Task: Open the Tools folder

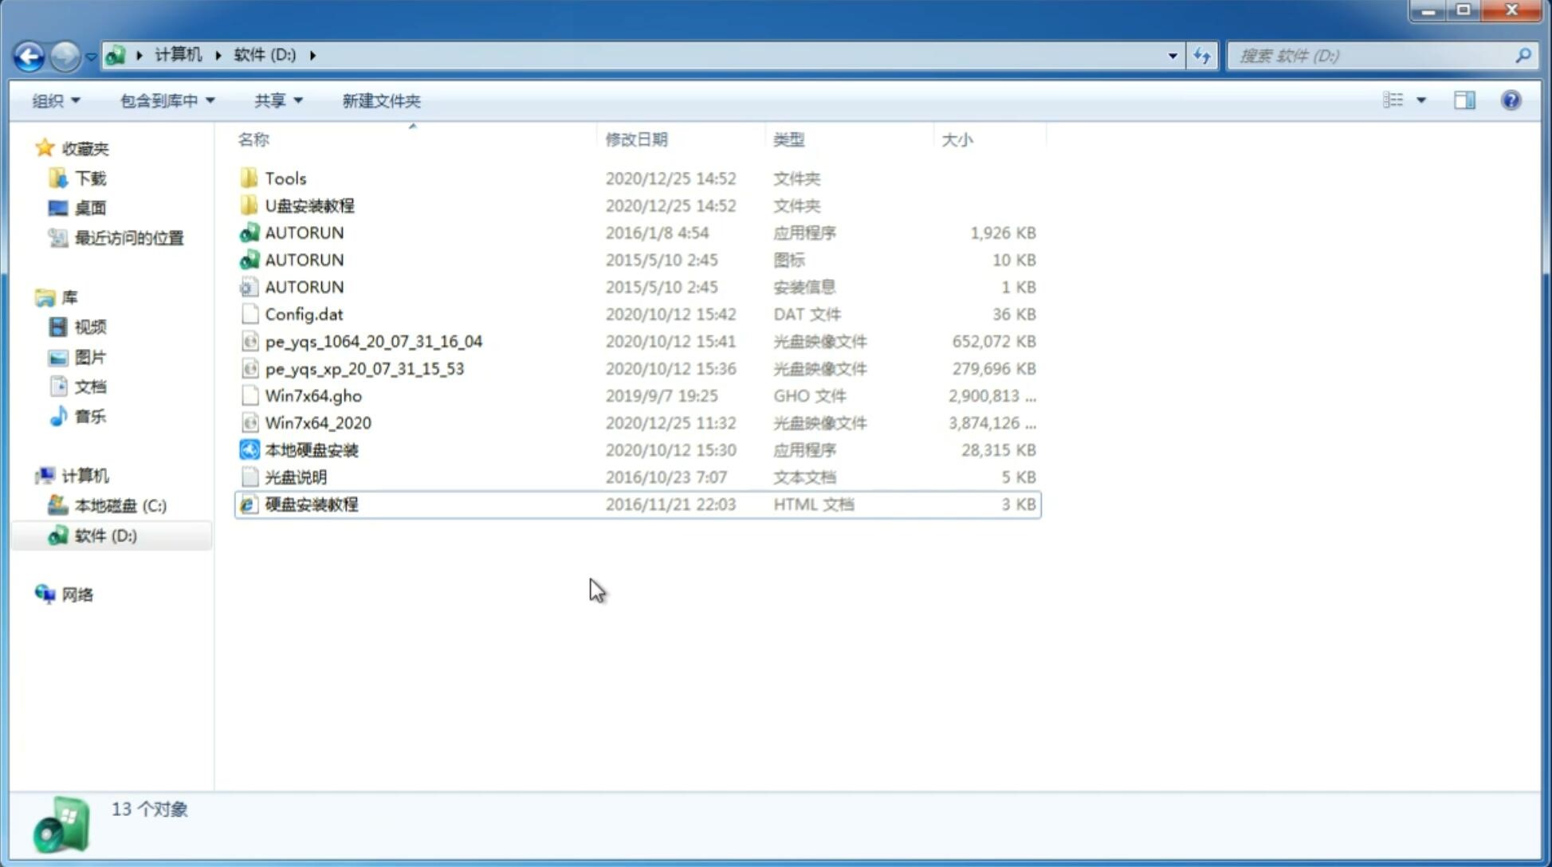Action: 285,178
